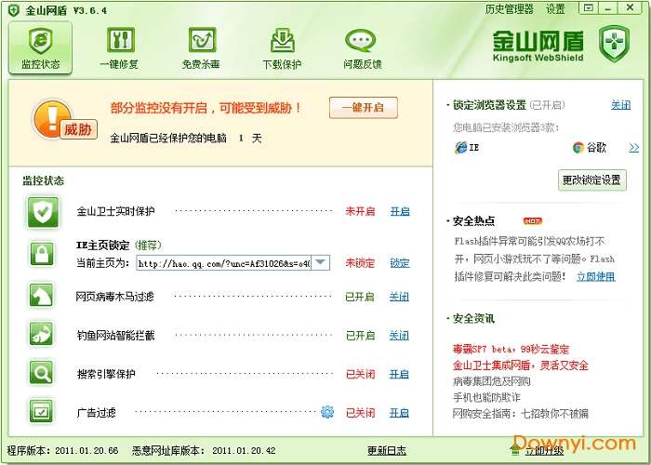
Task: Open the 免费杀毒 tab
Action: pyautogui.click(x=202, y=47)
